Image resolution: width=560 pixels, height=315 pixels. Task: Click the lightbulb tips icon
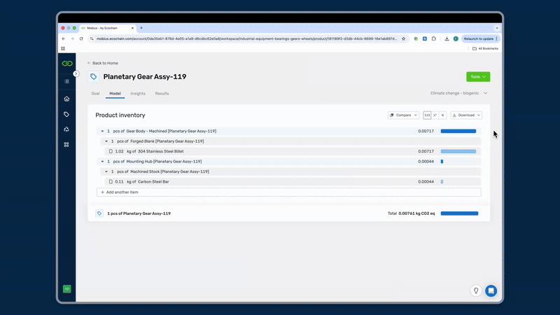476,290
